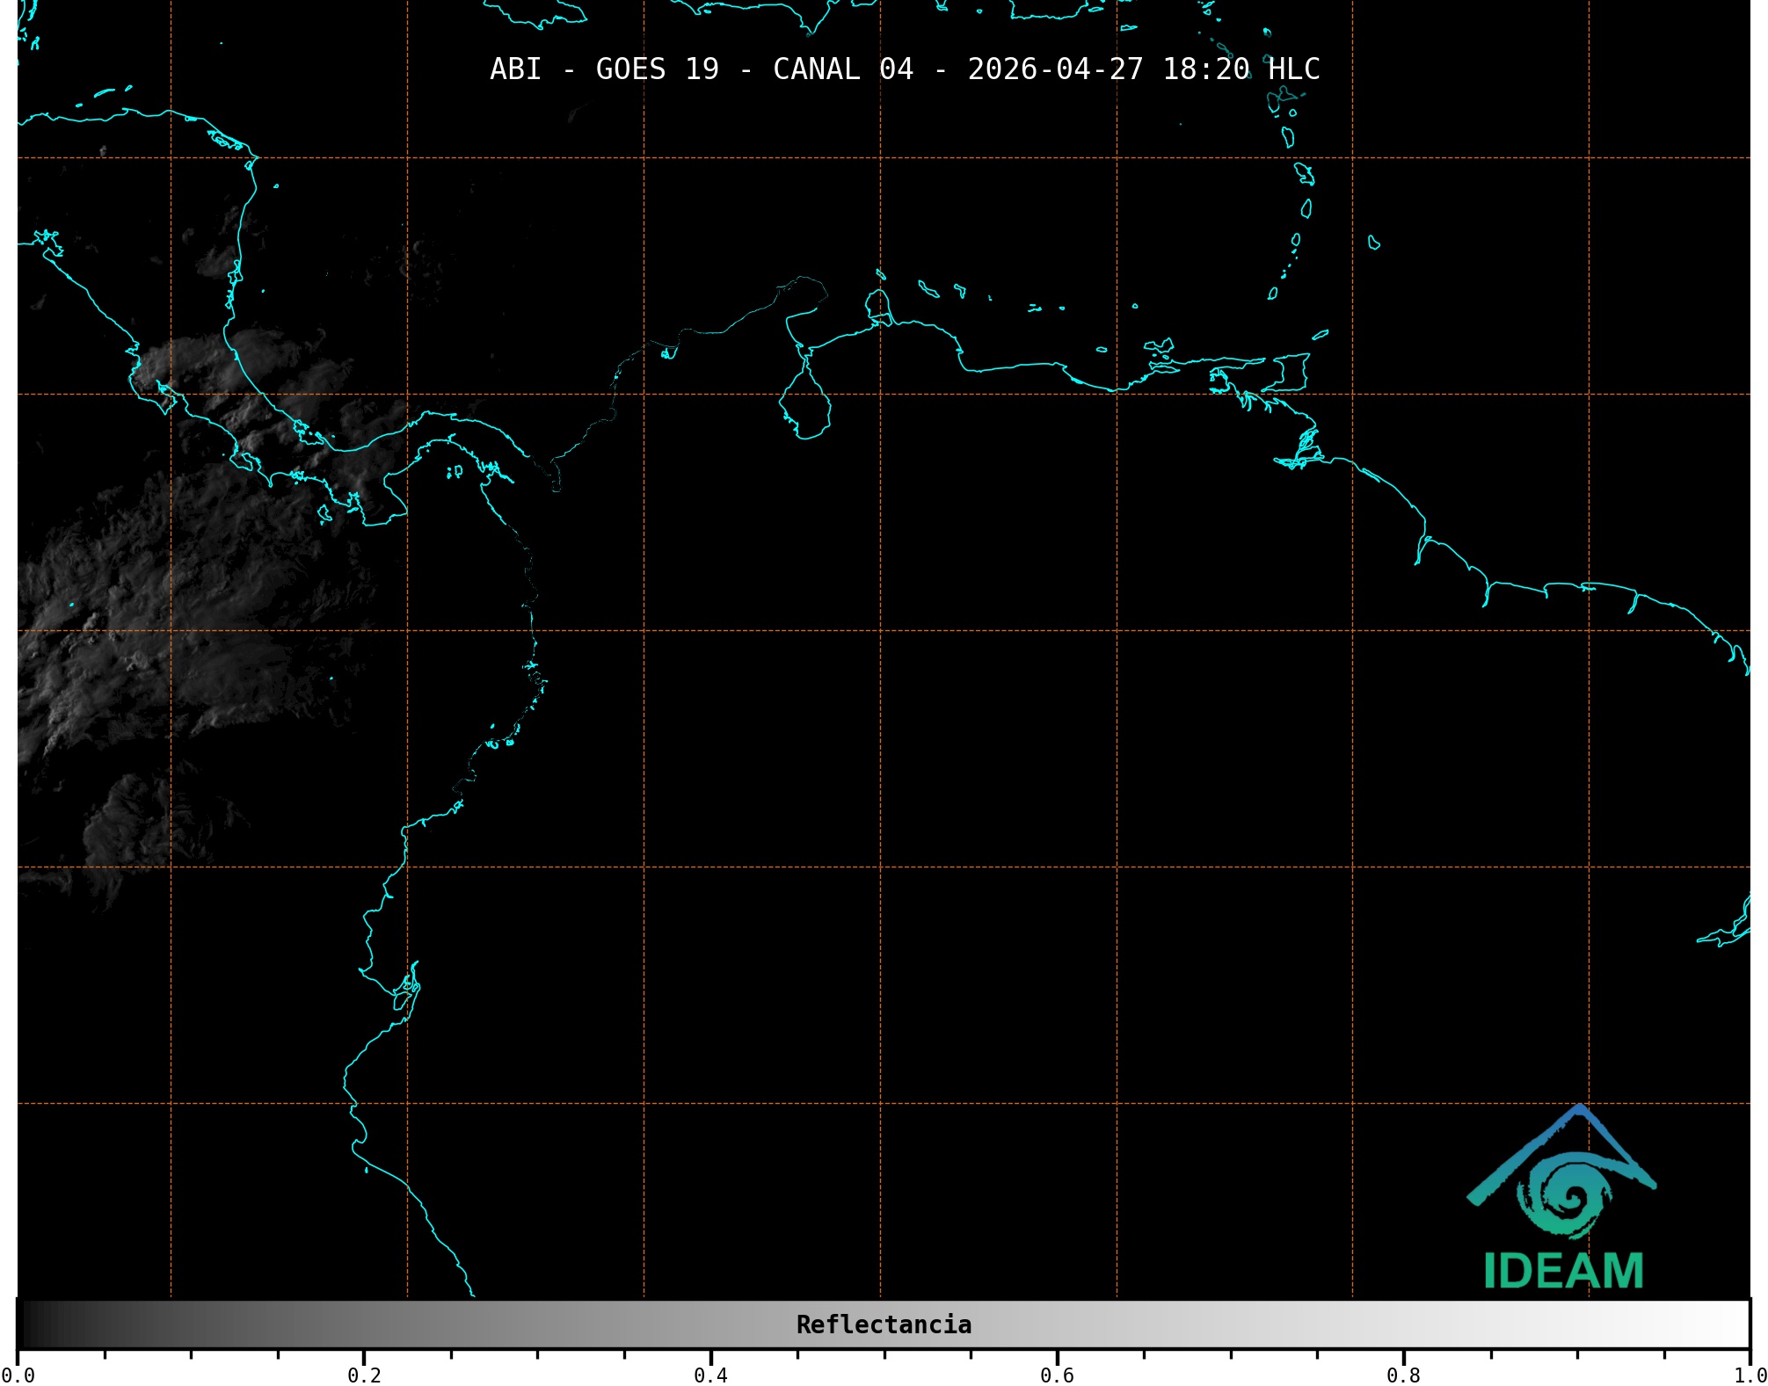Image resolution: width=1768 pixels, height=1386 pixels.
Task: Click the image title ABI GOES 19 text
Action: (x=603, y=69)
